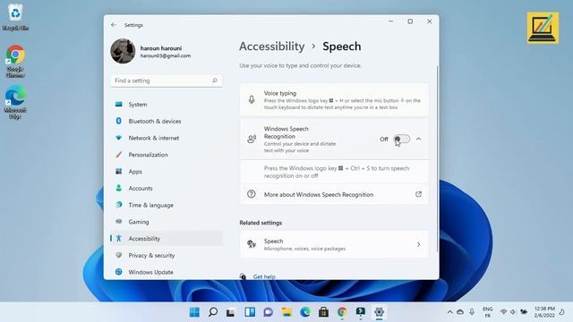Click the Windows logo key shortcut hint text
573x322 pixels.
coord(337,172)
